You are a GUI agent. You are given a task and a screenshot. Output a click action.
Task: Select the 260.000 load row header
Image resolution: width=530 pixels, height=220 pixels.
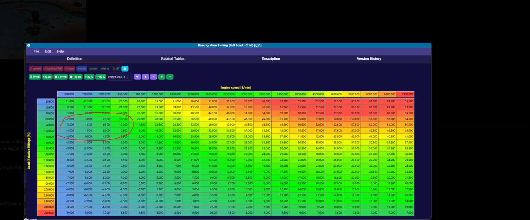pos(46,213)
